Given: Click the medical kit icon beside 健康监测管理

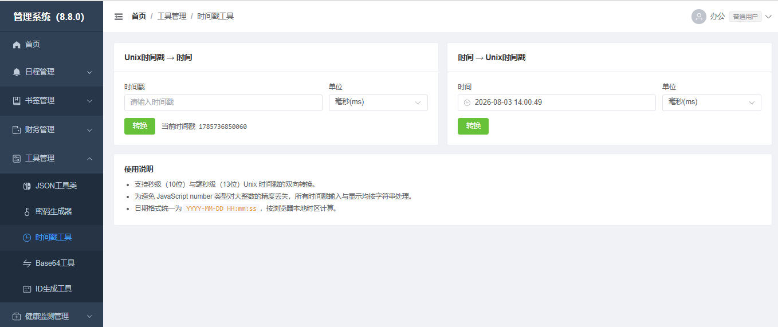Looking at the screenshot, I should click(17, 316).
